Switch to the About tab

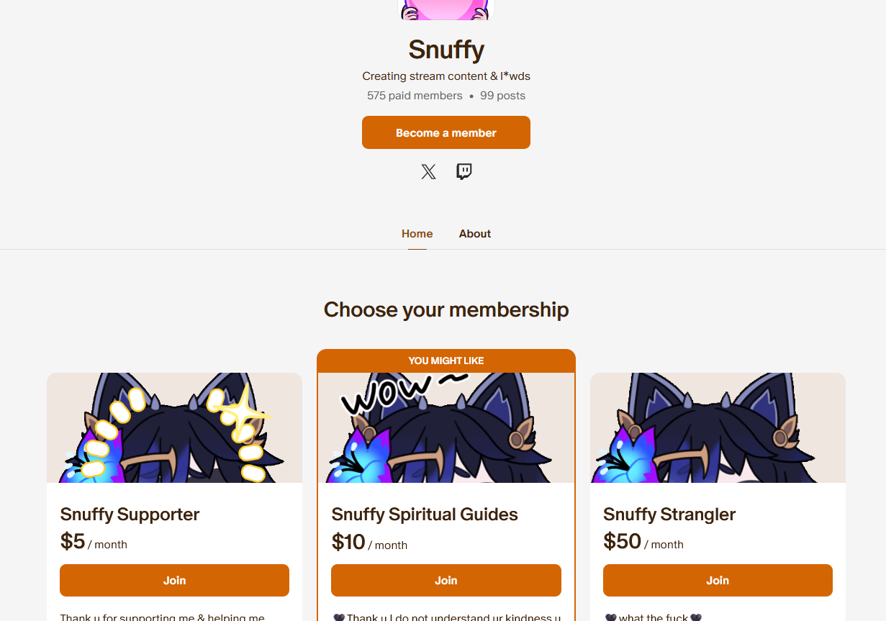(x=475, y=234)
